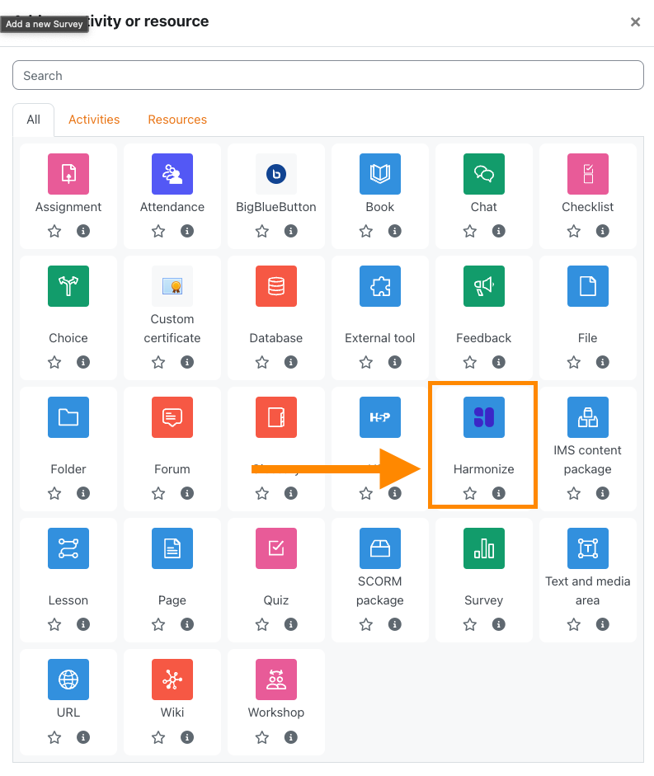Add the URL resource
654x776 pixels.
click(68, 680)
